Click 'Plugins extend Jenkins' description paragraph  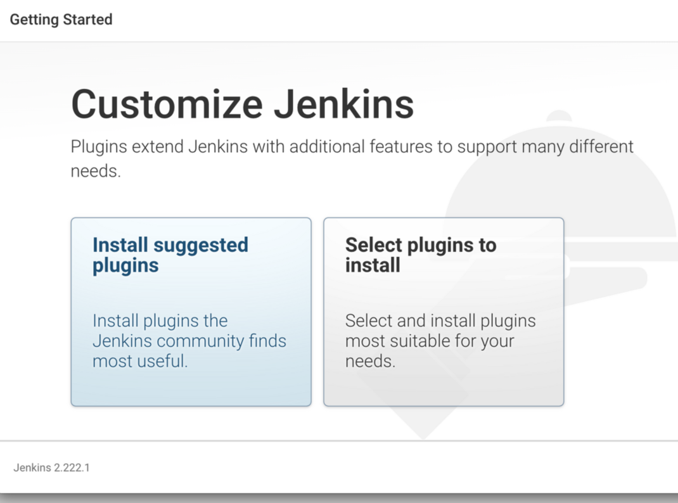click(352, 158)
